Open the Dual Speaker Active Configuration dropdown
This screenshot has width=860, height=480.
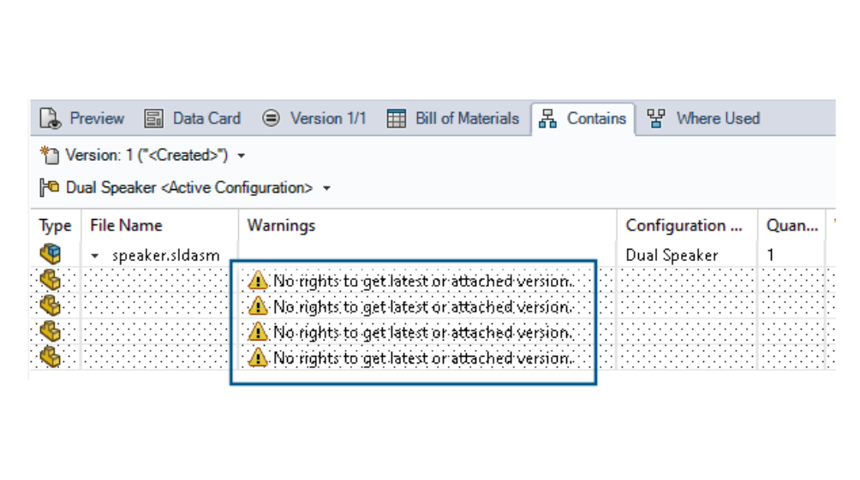point(327,188)
